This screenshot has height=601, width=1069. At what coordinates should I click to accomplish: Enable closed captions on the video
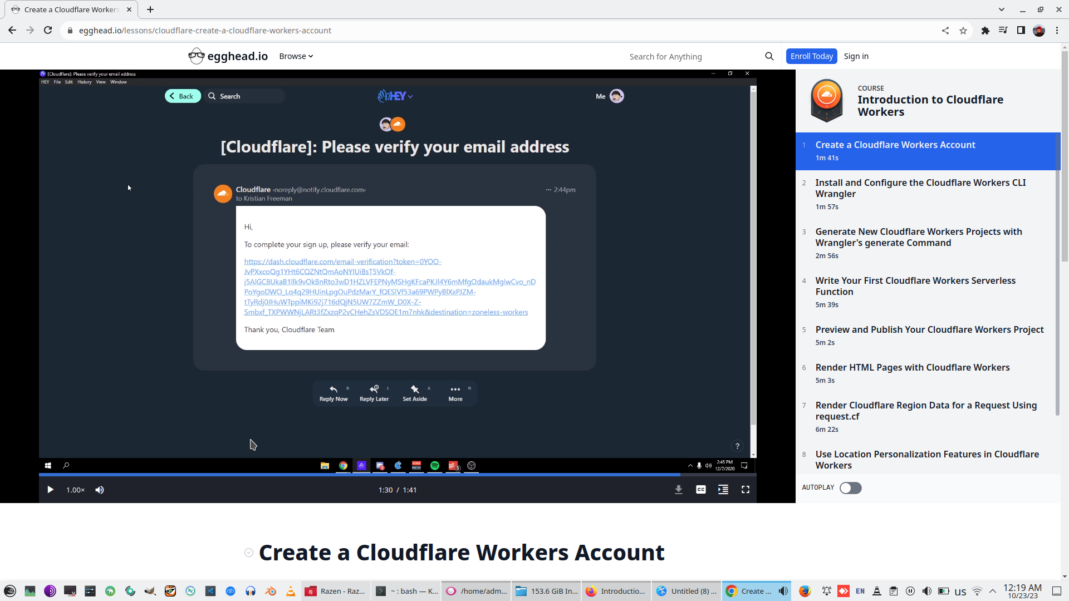click(x=700, y=490)
